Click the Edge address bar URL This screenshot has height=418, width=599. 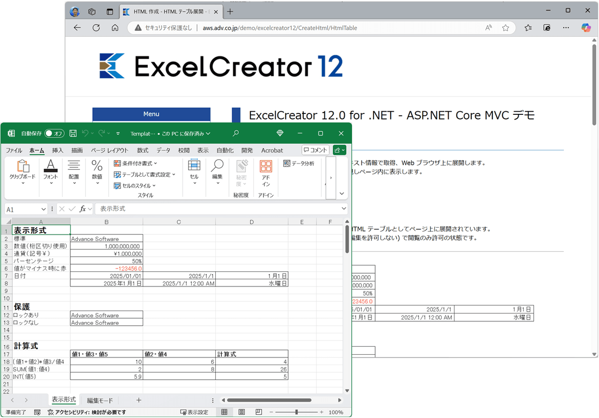[x=280, y=28]
